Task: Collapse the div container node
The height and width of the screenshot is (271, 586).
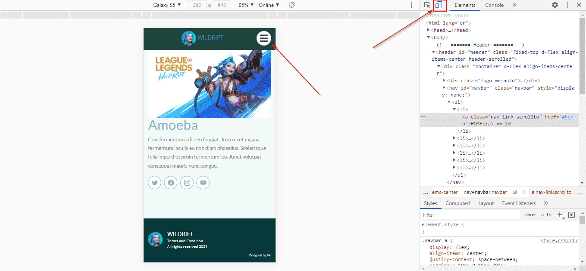Action: tap(439, 66)
